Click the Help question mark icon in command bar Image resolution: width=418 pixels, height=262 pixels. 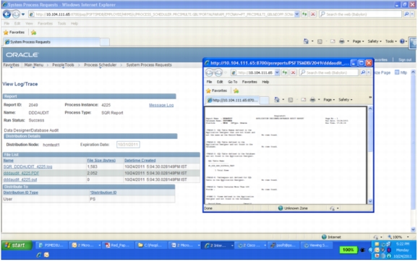402,41
